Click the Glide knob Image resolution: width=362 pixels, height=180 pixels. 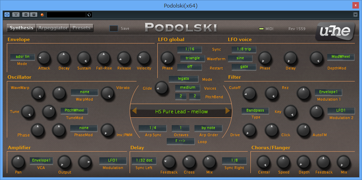pyautogui.click(x=161, y=88)
